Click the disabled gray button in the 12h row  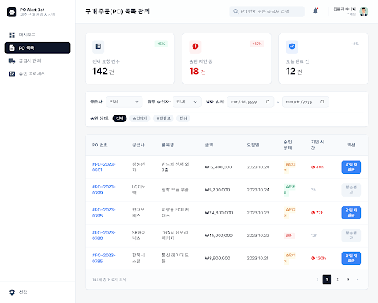click(351, 236)
